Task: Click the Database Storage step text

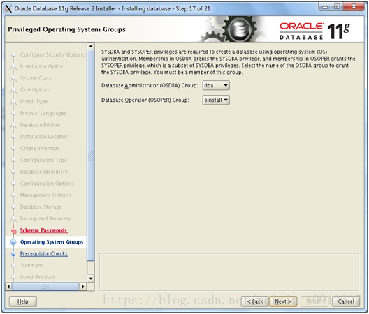Action: [41, 207]
